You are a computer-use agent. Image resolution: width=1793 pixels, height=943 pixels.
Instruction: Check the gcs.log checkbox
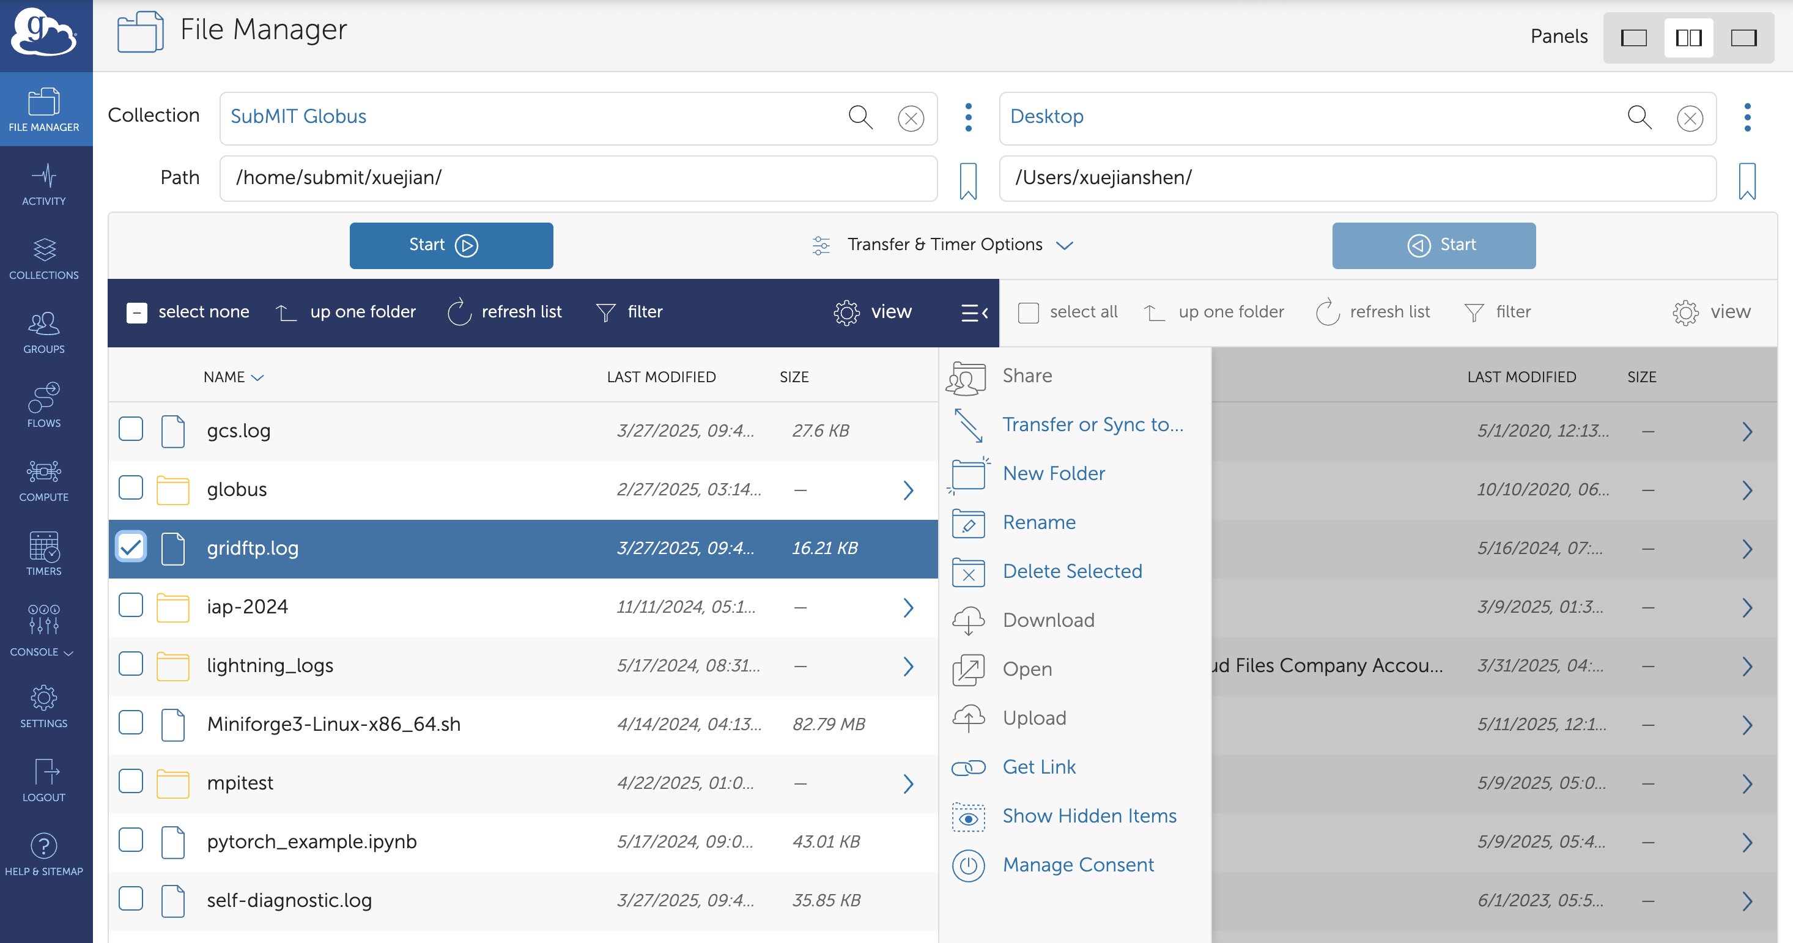[x=131, y=429]
